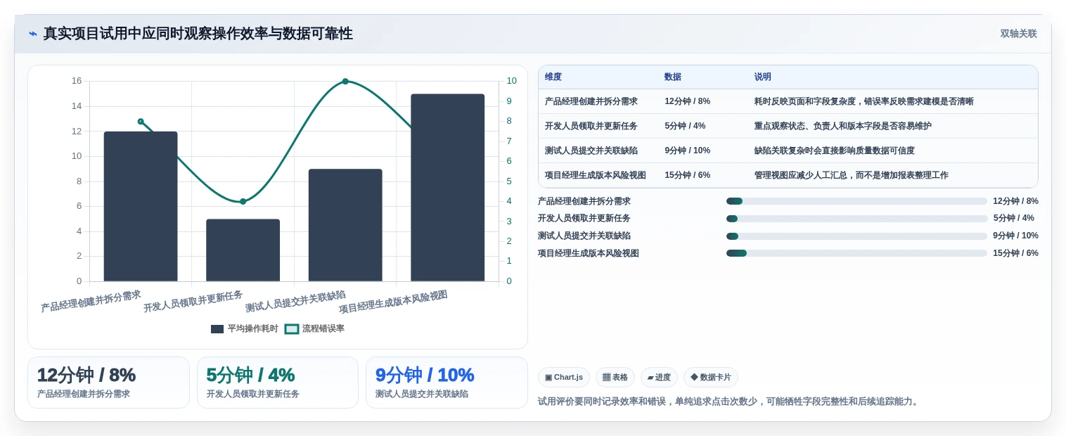Click description 管理视图应减少人工汇总
The image size is (1066, 436).
click(852, 175)
